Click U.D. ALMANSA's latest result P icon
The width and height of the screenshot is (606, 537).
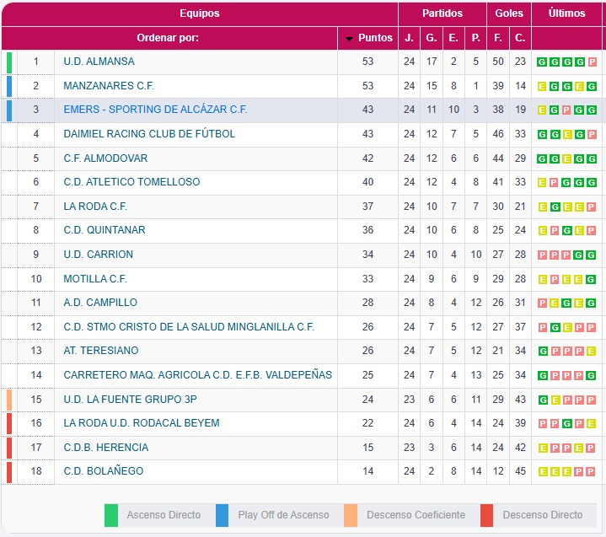(x=592, y=62)
